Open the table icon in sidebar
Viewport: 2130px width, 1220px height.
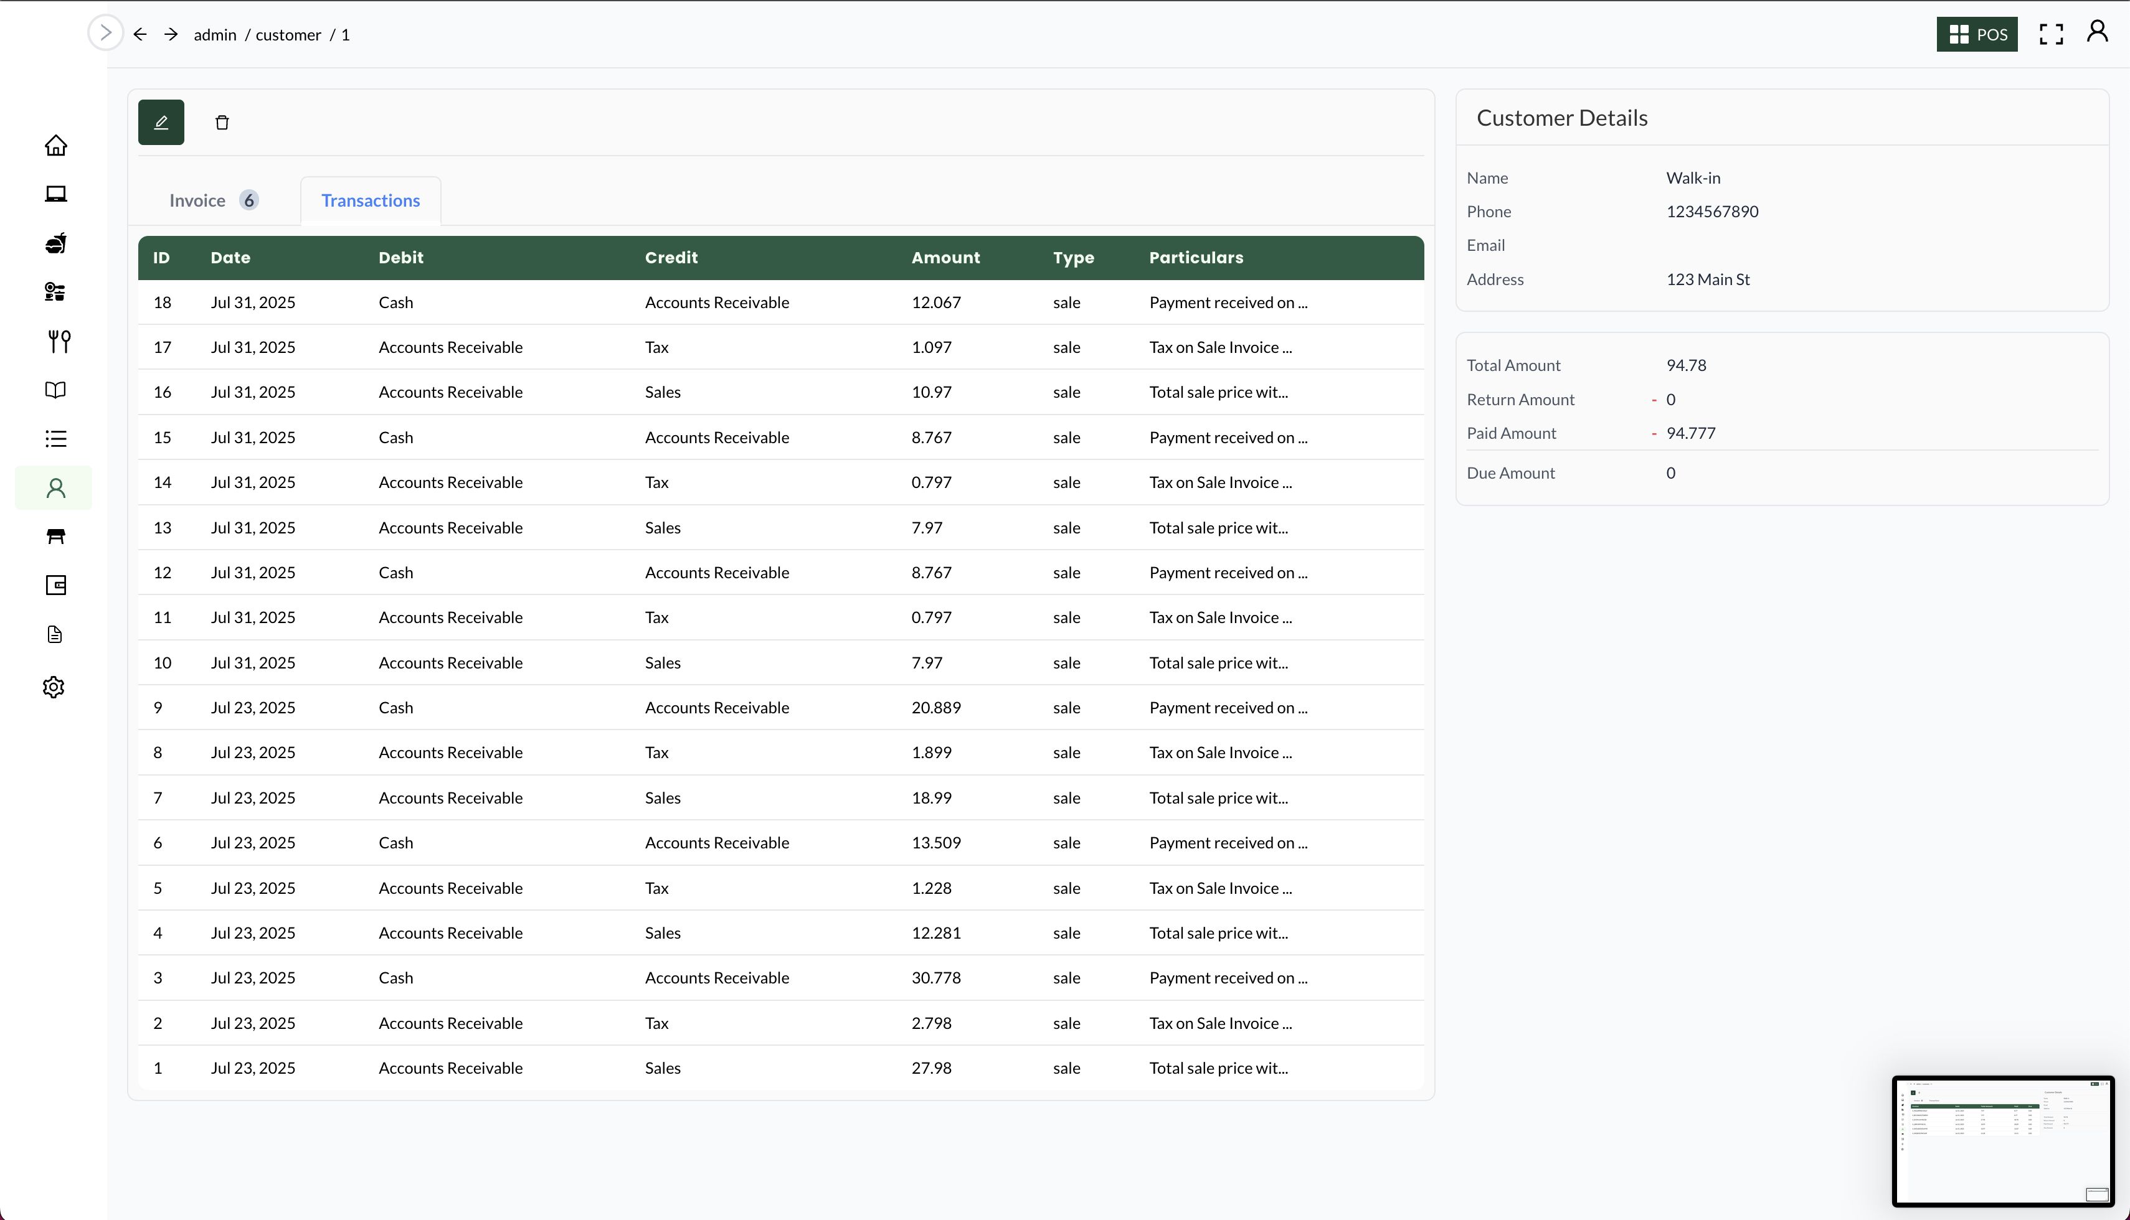[55, 537]
